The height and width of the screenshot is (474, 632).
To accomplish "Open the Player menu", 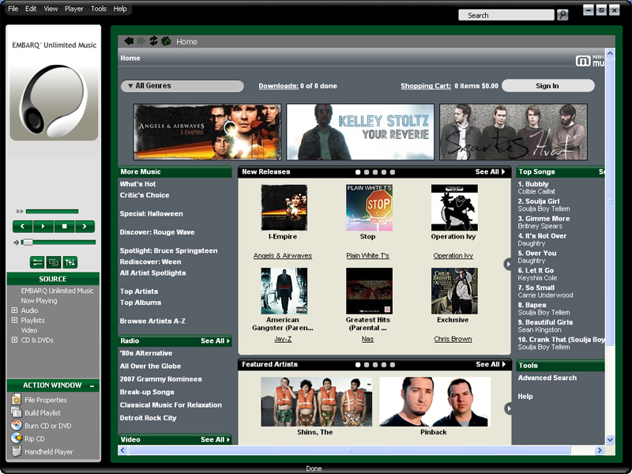I will click(74, 9).
